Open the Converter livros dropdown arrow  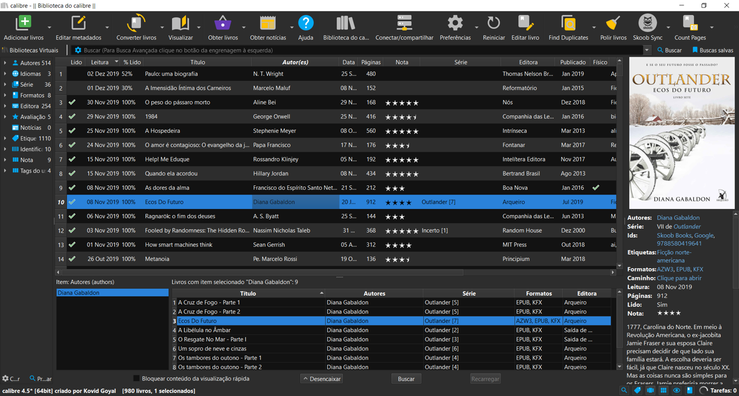162,27
